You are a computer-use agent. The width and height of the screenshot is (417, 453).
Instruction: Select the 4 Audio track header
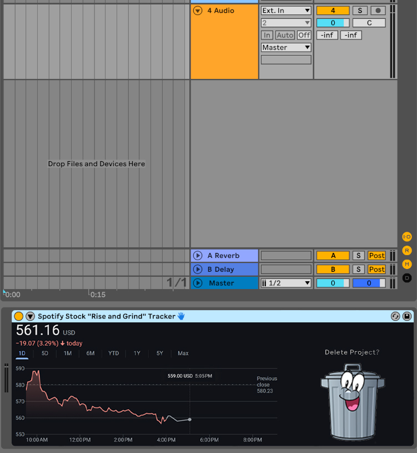[x=224, y=41]
